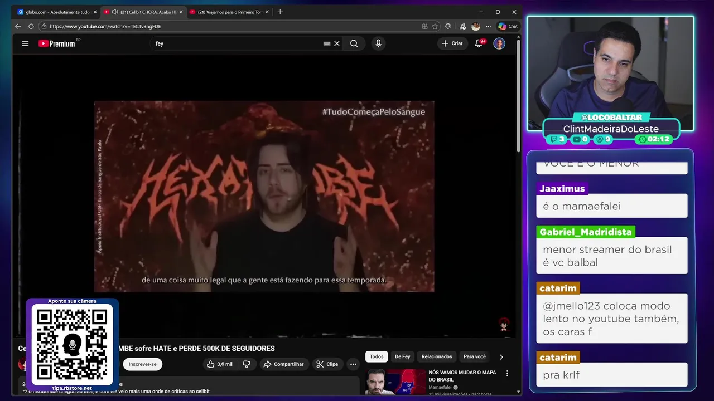Click the page vertical scrollbar
Screen dimensions: 714x401
point(518,95)
